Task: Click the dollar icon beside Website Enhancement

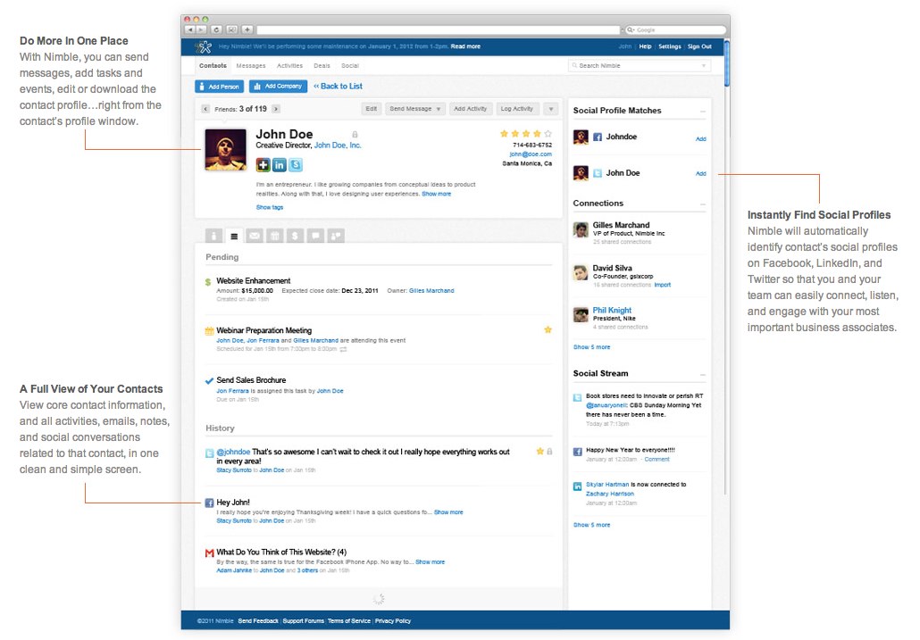Action: [x=208, y=282]
